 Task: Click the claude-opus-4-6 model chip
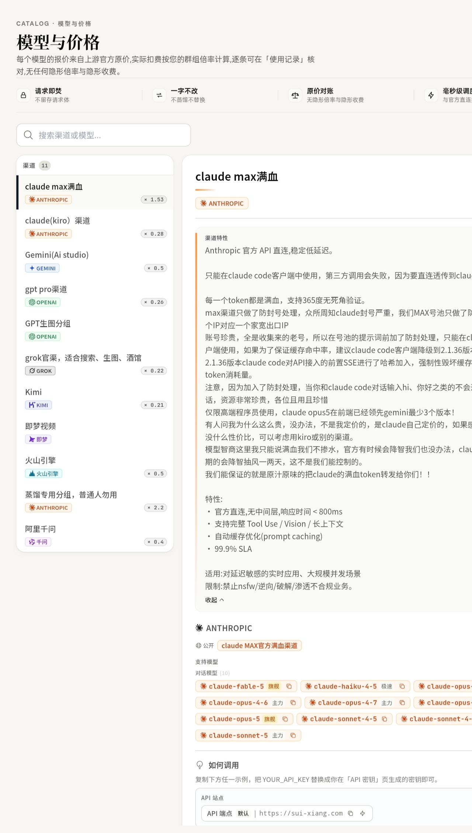click(248, 703)
